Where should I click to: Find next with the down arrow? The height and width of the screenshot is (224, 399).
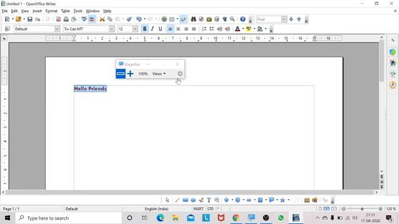click(291, 19)
